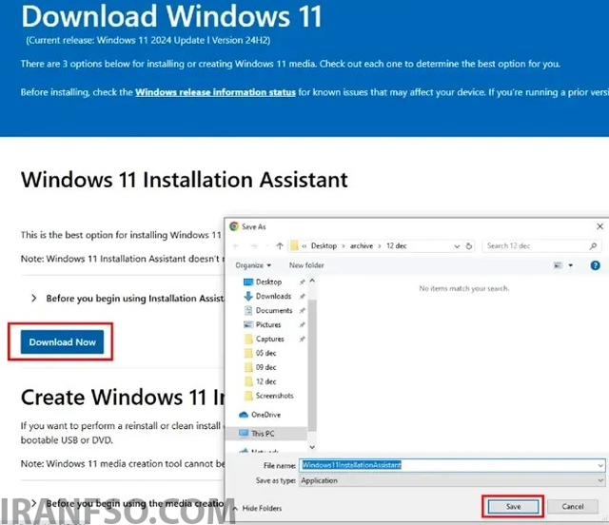Click the blue Help icon
This screenshot has height=525, width=609.
(595, 265)
